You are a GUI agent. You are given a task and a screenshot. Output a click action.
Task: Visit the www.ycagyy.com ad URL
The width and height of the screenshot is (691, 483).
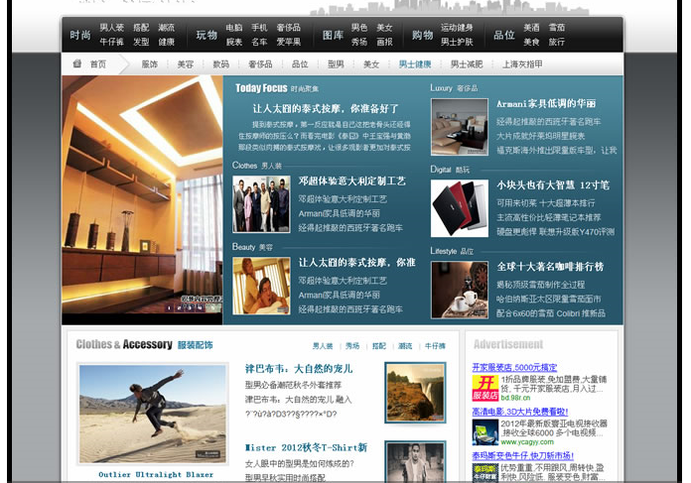pyautogui.click(x=527, y=442)
